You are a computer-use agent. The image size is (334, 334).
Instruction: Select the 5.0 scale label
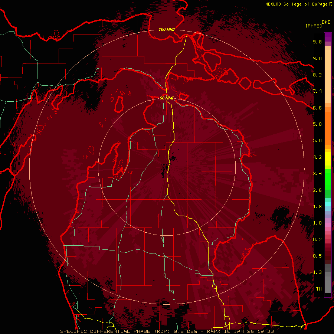coord(317,141)
